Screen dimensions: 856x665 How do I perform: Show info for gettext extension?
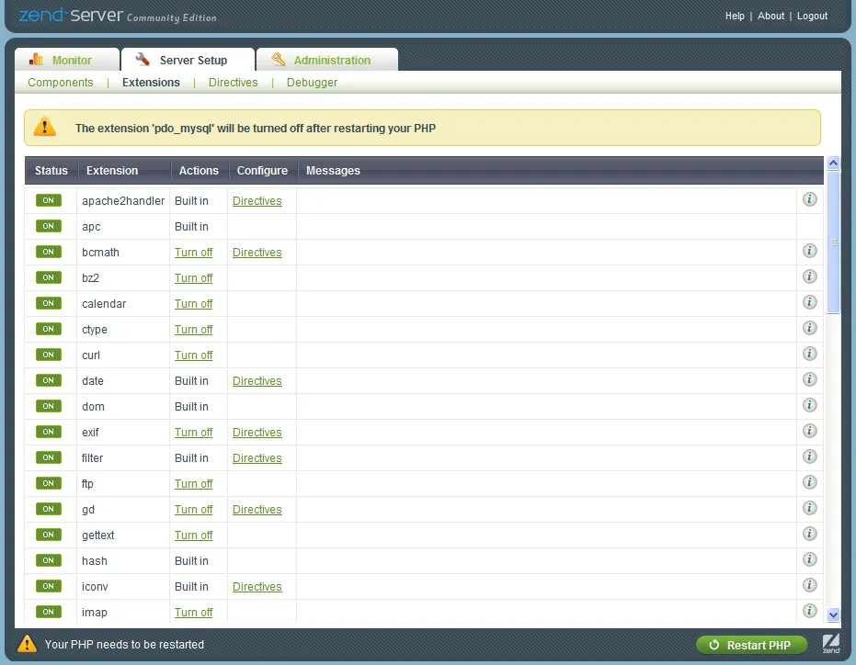(810, 534)
